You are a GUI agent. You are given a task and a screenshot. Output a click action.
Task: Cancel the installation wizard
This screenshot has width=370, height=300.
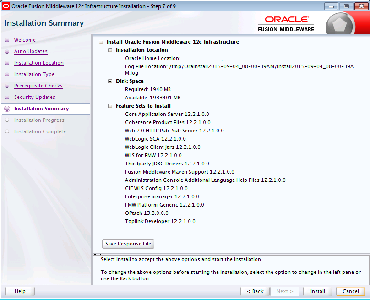(351, 291)
